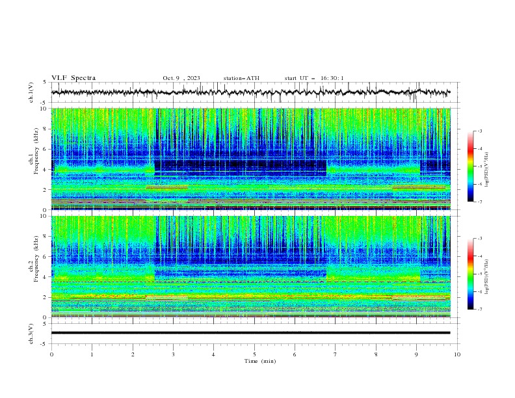This screenshot has height=398, width=515.
Task: Click the ch.1 spectrogram color bar
Action: pyautogui.click(x=470, y=166)
